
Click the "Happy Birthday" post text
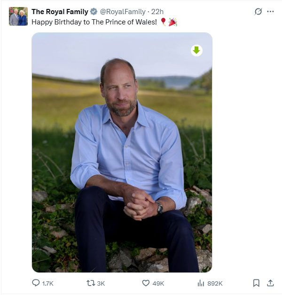tap(94, 22)
